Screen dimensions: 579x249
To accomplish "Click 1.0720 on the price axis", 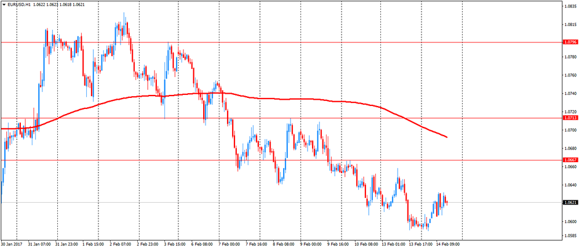I will [x=569, y=112].
